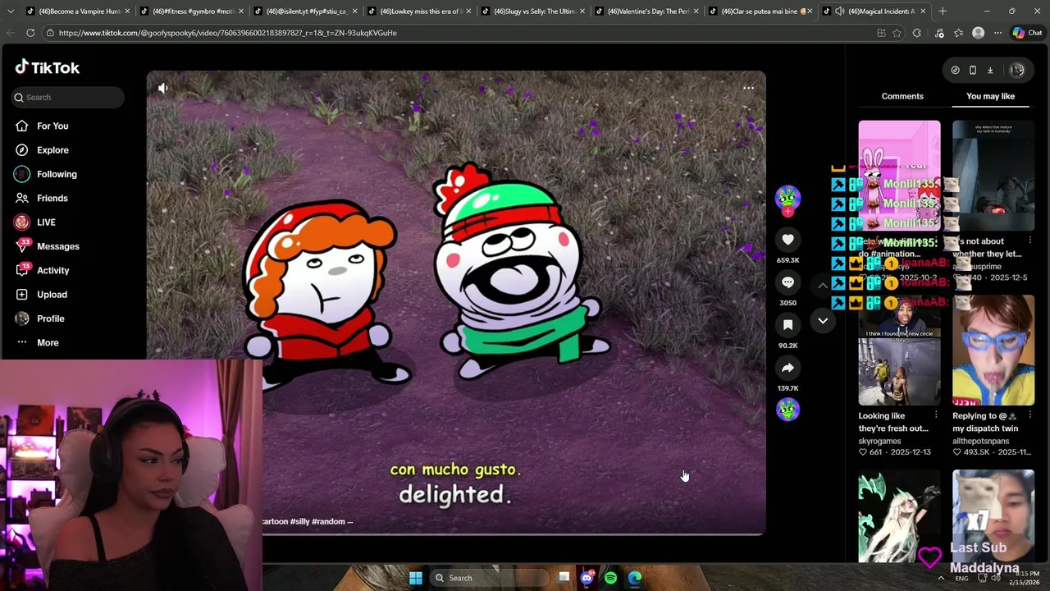Show hidden system tray icons
Viewport: 1050px width, 591px height.
(x=940, y=578)
